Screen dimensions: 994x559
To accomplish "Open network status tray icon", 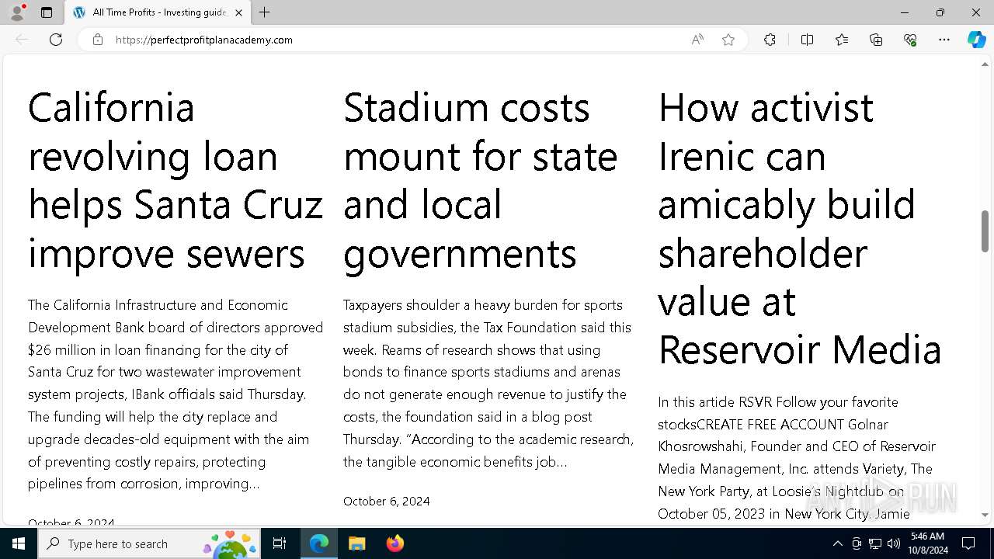I will click(875, 543).
